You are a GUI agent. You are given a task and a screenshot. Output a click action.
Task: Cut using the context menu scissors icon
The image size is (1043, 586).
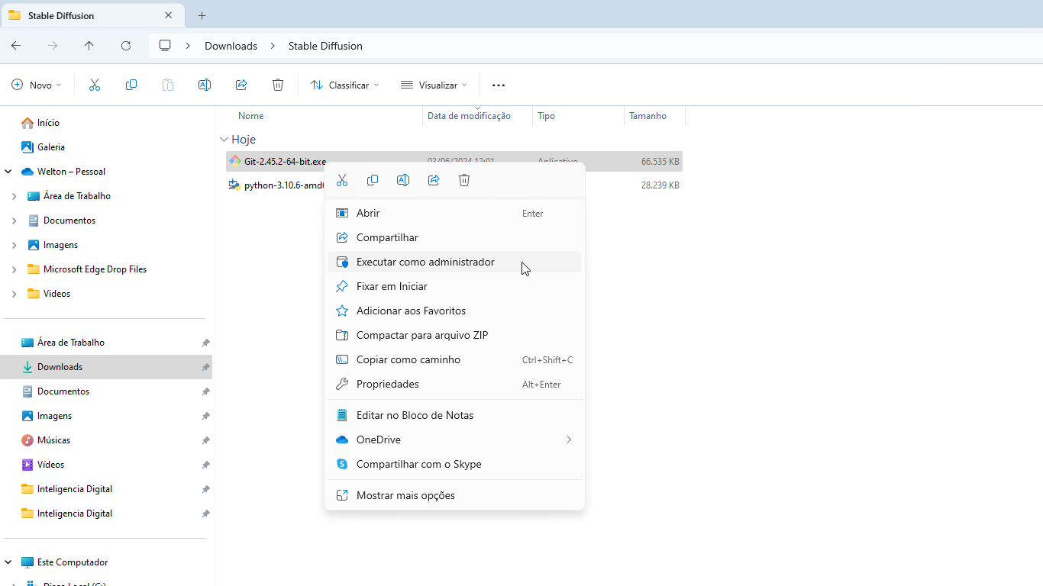coord(342,180)
